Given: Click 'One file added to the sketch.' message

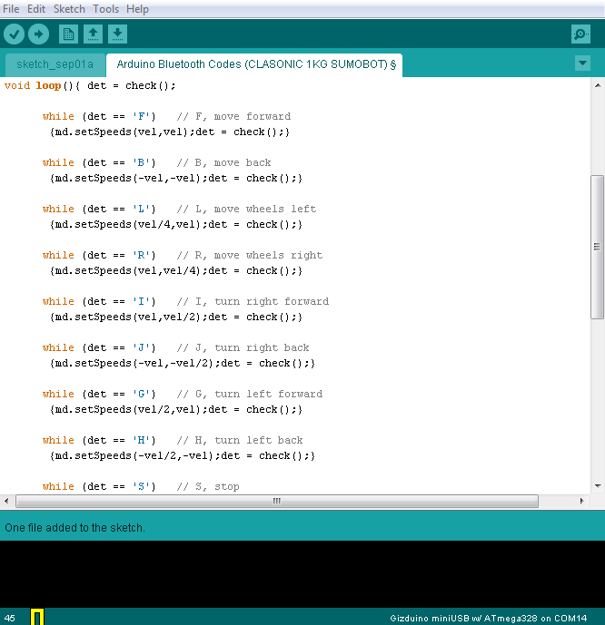Looking at the screenshot, I should coord(75,528).
